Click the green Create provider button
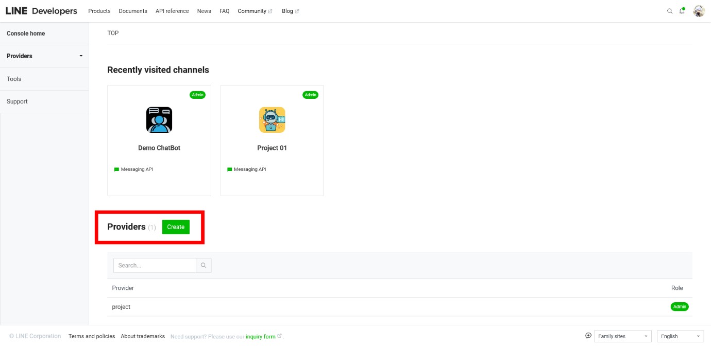Image resolution: width=711 pixels, height=347 pixels. click(176, 227)
